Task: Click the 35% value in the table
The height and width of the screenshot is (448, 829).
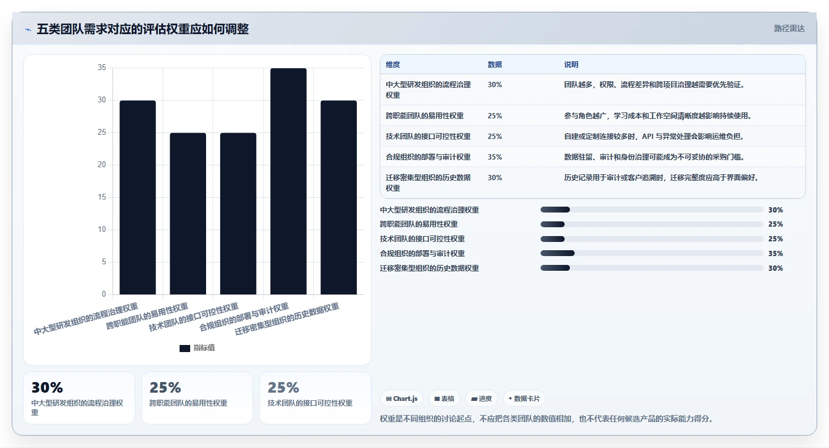Action: 495,157
